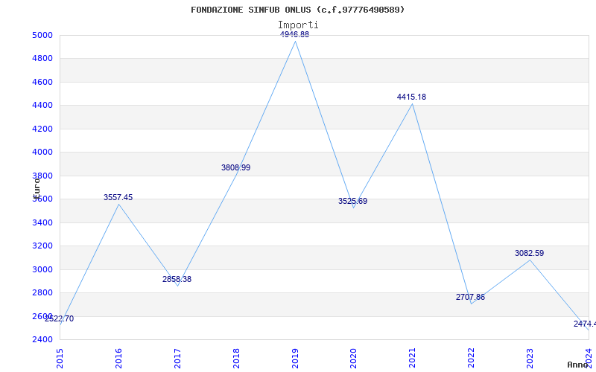Click the x-axis year label 2019

pyautogui.click(x=295, y=358)
